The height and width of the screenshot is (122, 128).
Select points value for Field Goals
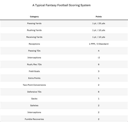[x=99, y=71]
